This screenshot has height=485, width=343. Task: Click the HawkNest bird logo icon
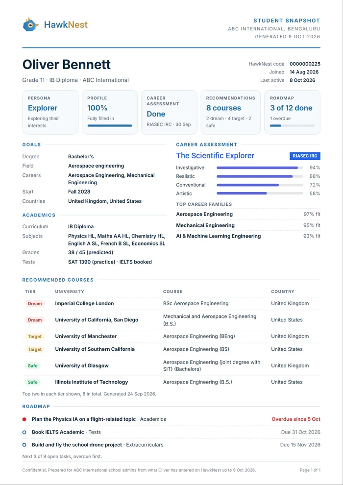31,24
